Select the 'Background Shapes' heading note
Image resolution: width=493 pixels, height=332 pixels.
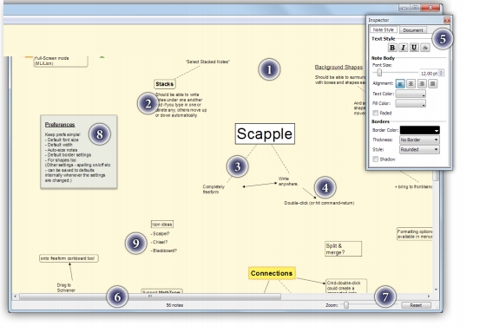(339, 68)
